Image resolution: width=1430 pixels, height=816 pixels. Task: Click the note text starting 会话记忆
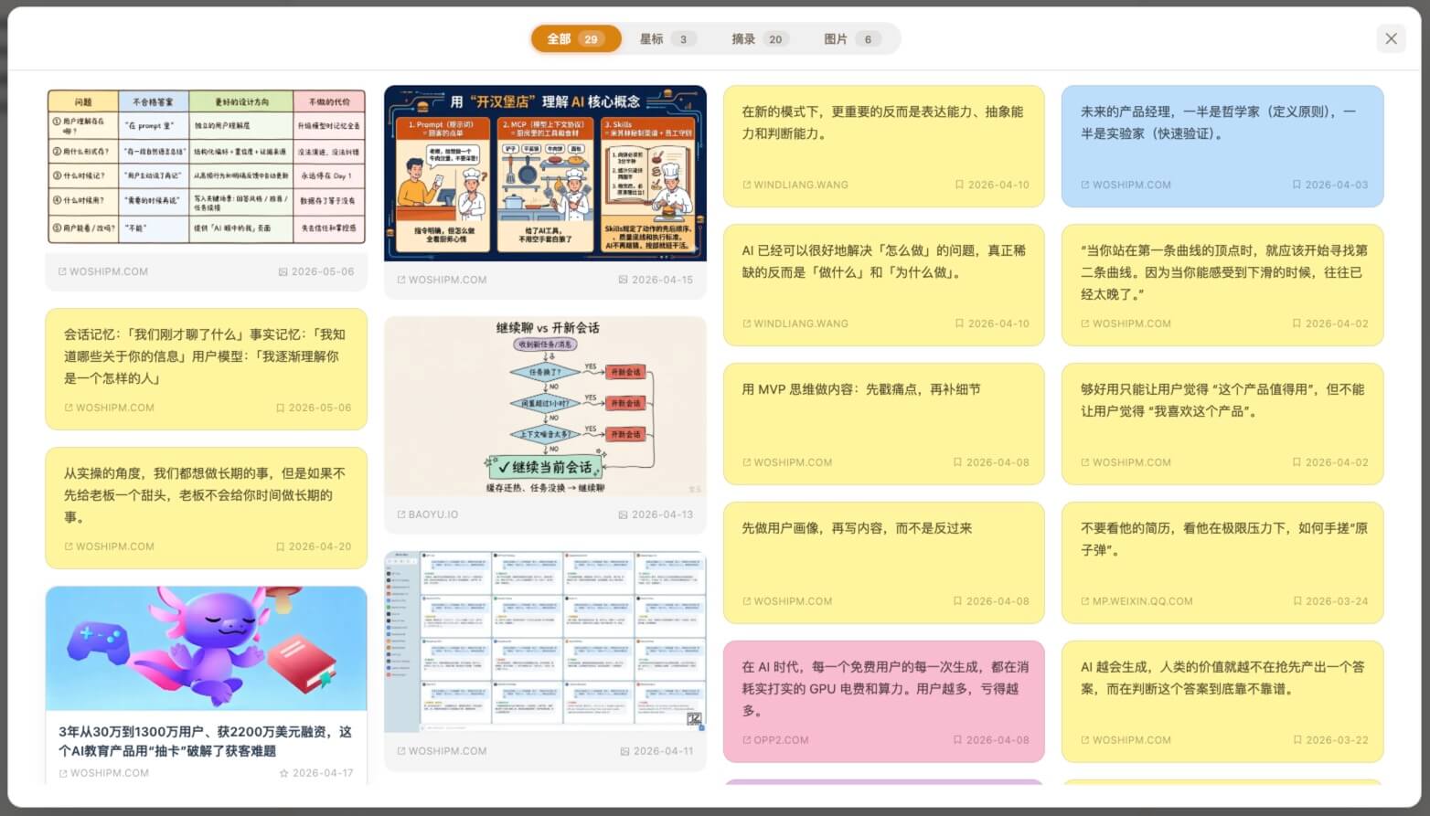(x=205, y=356)
